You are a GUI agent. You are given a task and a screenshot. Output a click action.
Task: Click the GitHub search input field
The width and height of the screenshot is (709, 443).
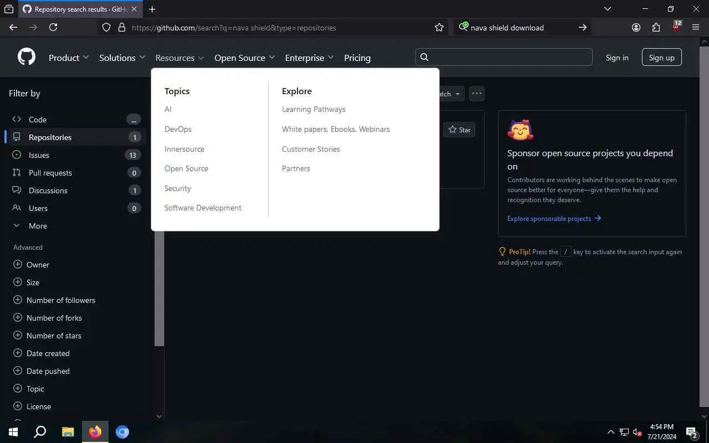click(504, 57)
